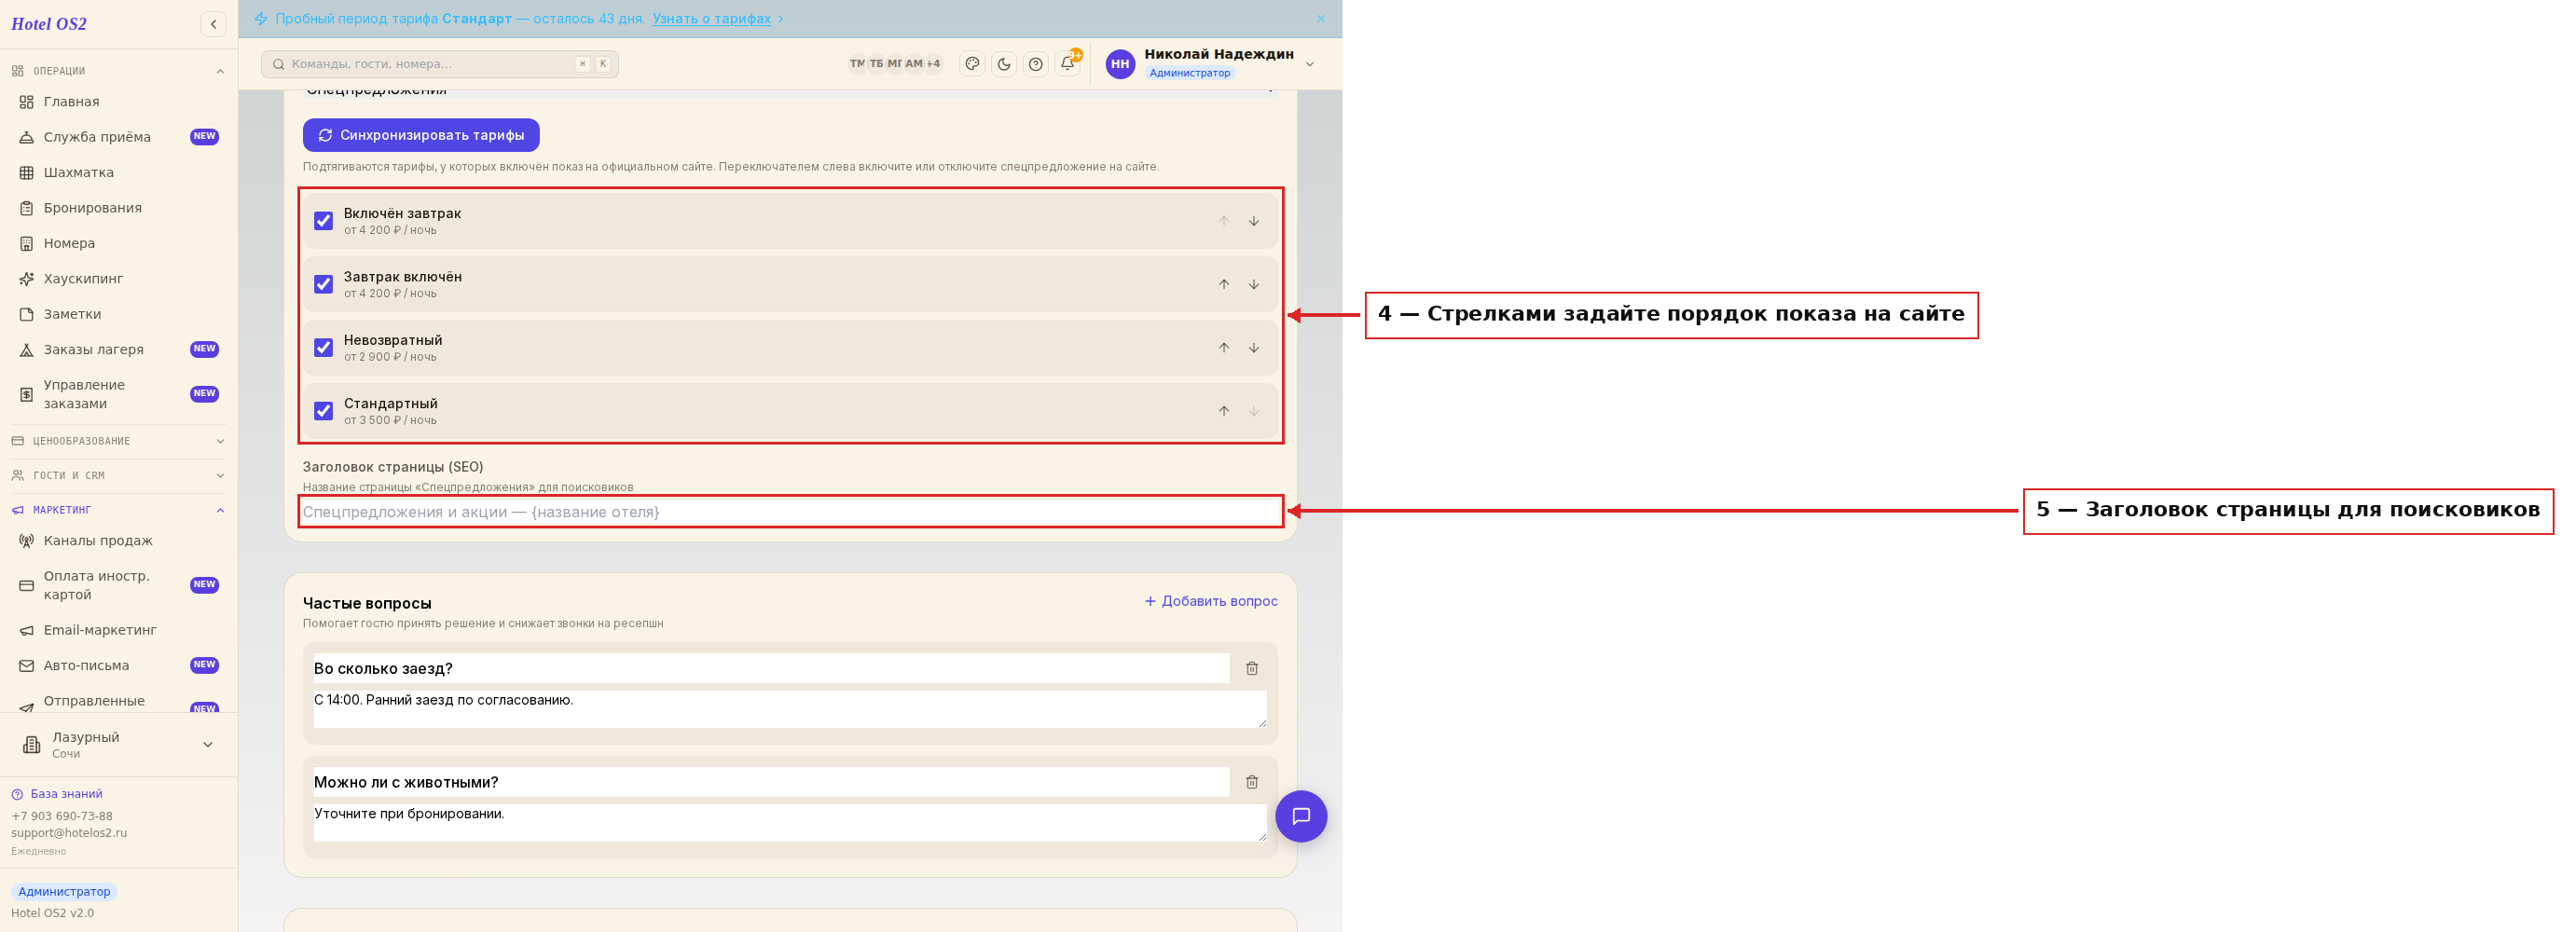
Task: Open Оплата иностр. картой
Action: (x=118, y=585)
